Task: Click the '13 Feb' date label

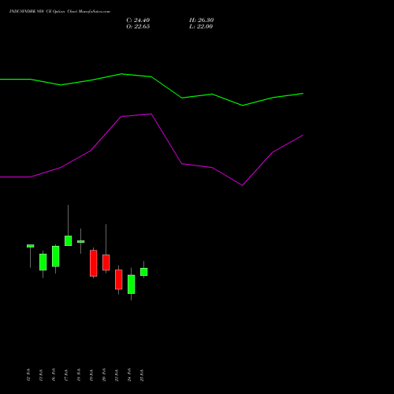Action: [x=41, y=375]
